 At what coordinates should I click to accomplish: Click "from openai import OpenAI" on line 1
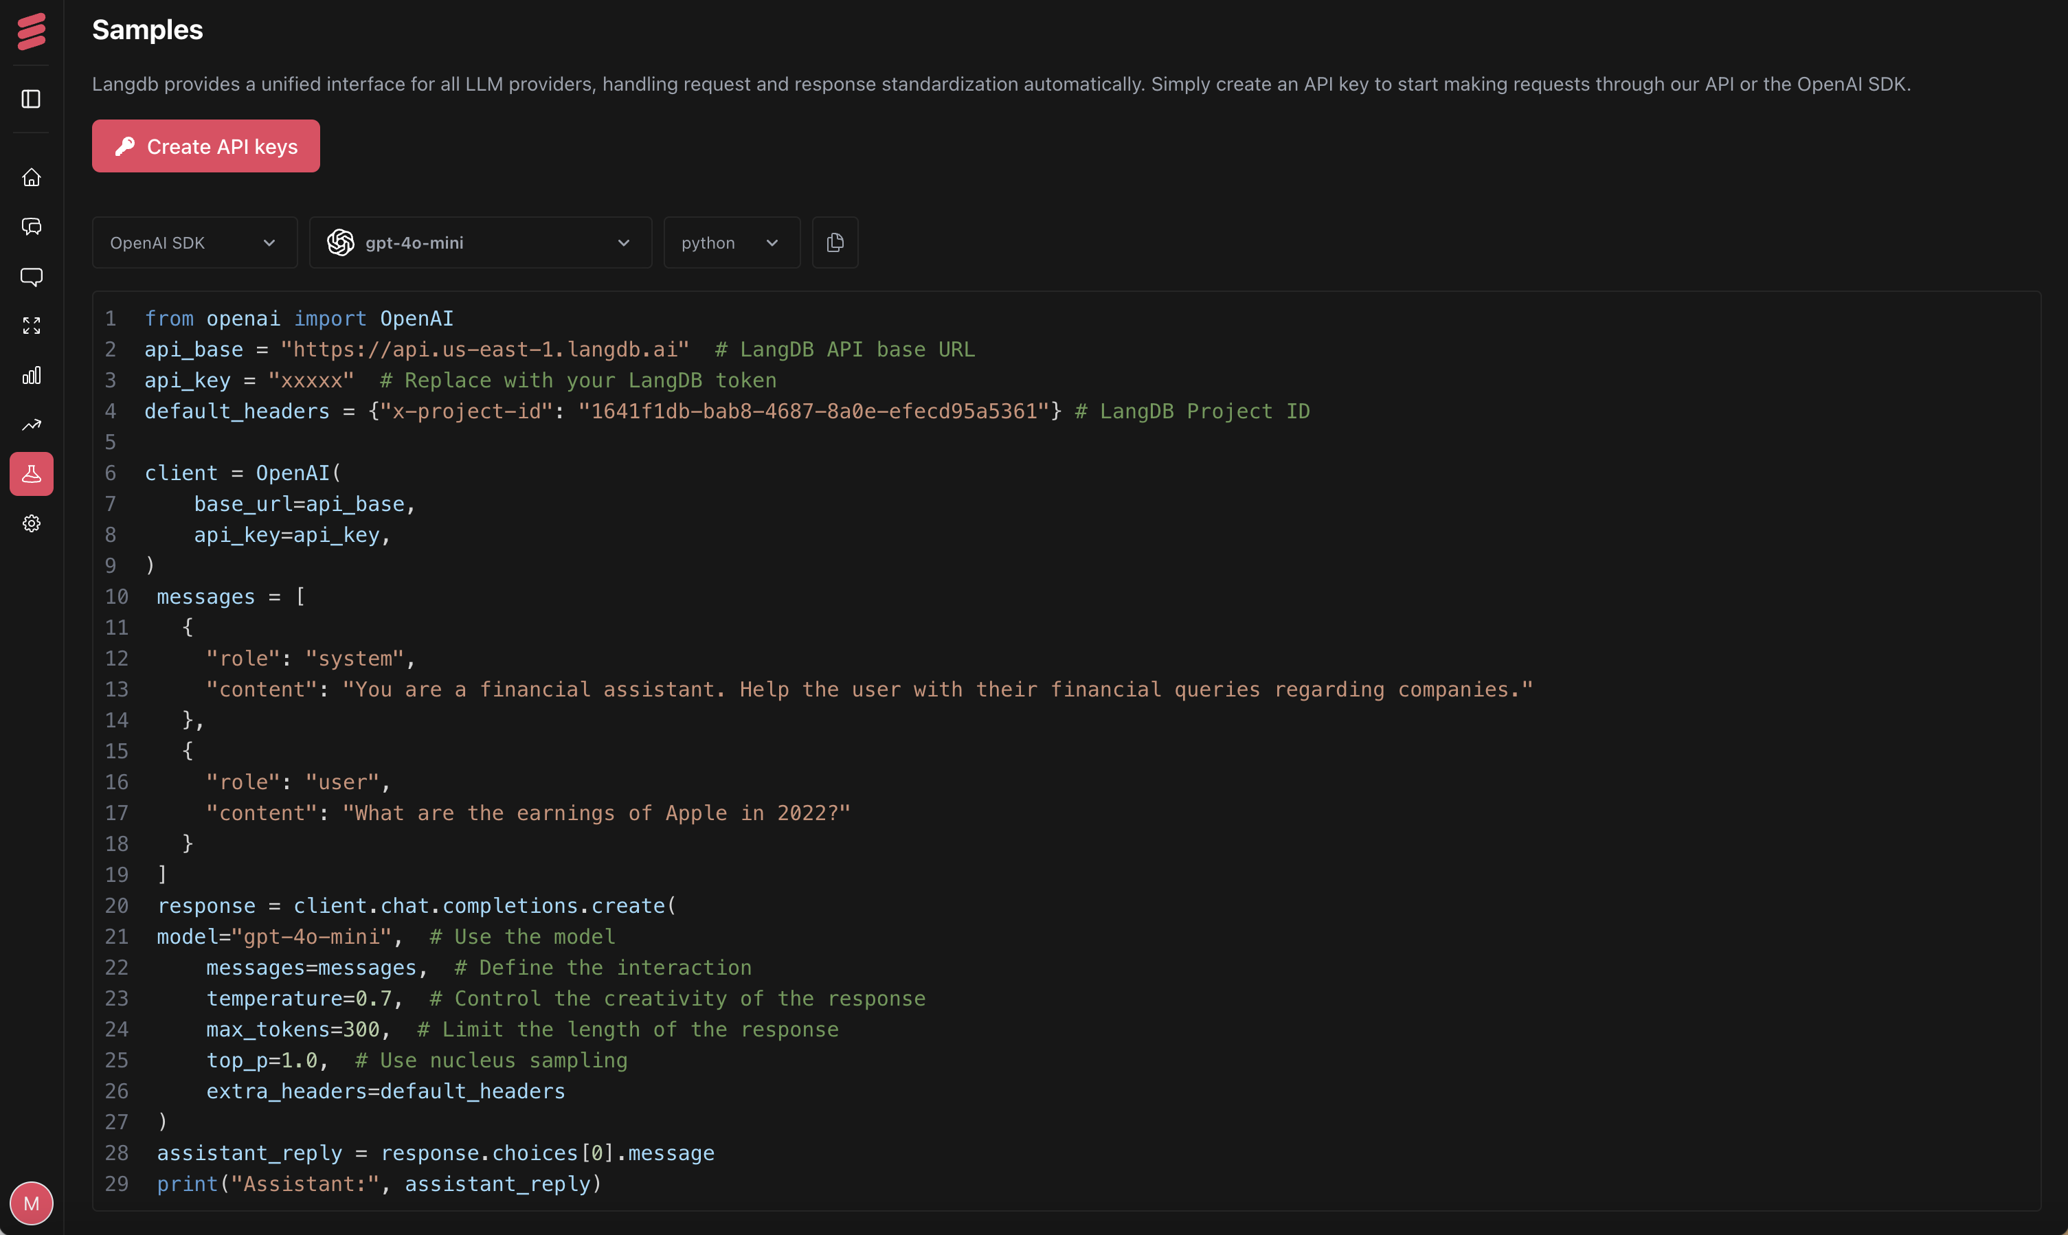coord(300,319)
